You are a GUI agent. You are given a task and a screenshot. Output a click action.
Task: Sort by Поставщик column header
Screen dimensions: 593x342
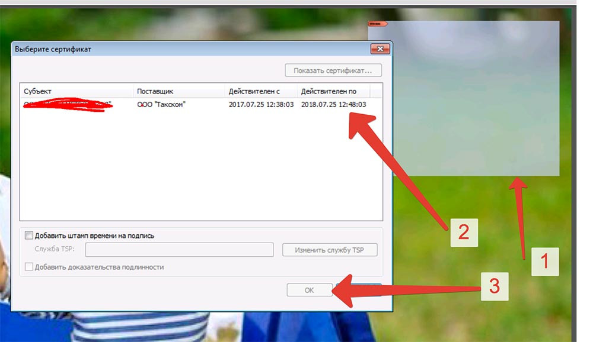pyautogui.click(x=179, y=91)
